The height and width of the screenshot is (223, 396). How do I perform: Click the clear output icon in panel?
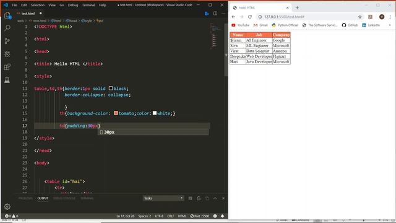click(191, 198)
